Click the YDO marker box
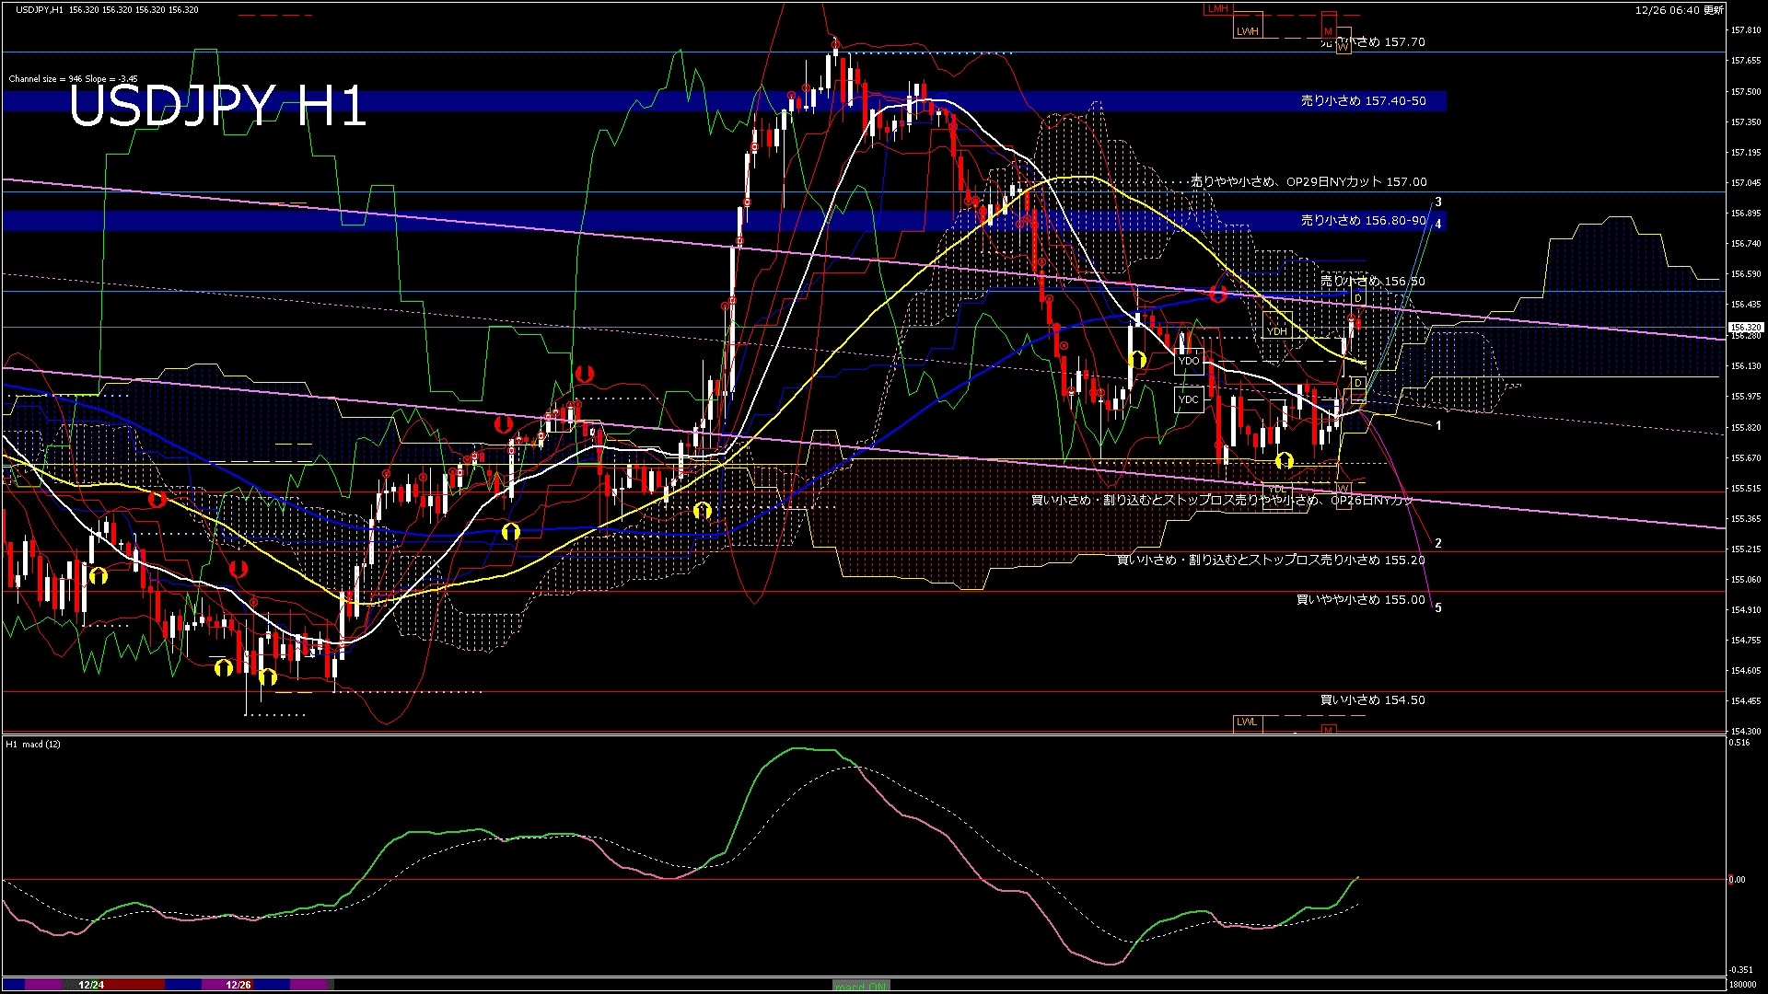Screen dimensions: 1768x994 1189,361
